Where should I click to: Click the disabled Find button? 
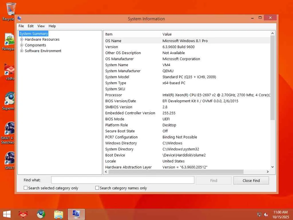coord(213,180)
